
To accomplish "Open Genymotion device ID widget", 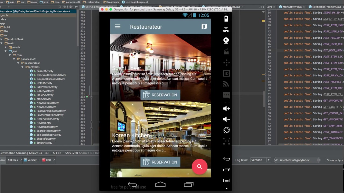I will 226,73.
